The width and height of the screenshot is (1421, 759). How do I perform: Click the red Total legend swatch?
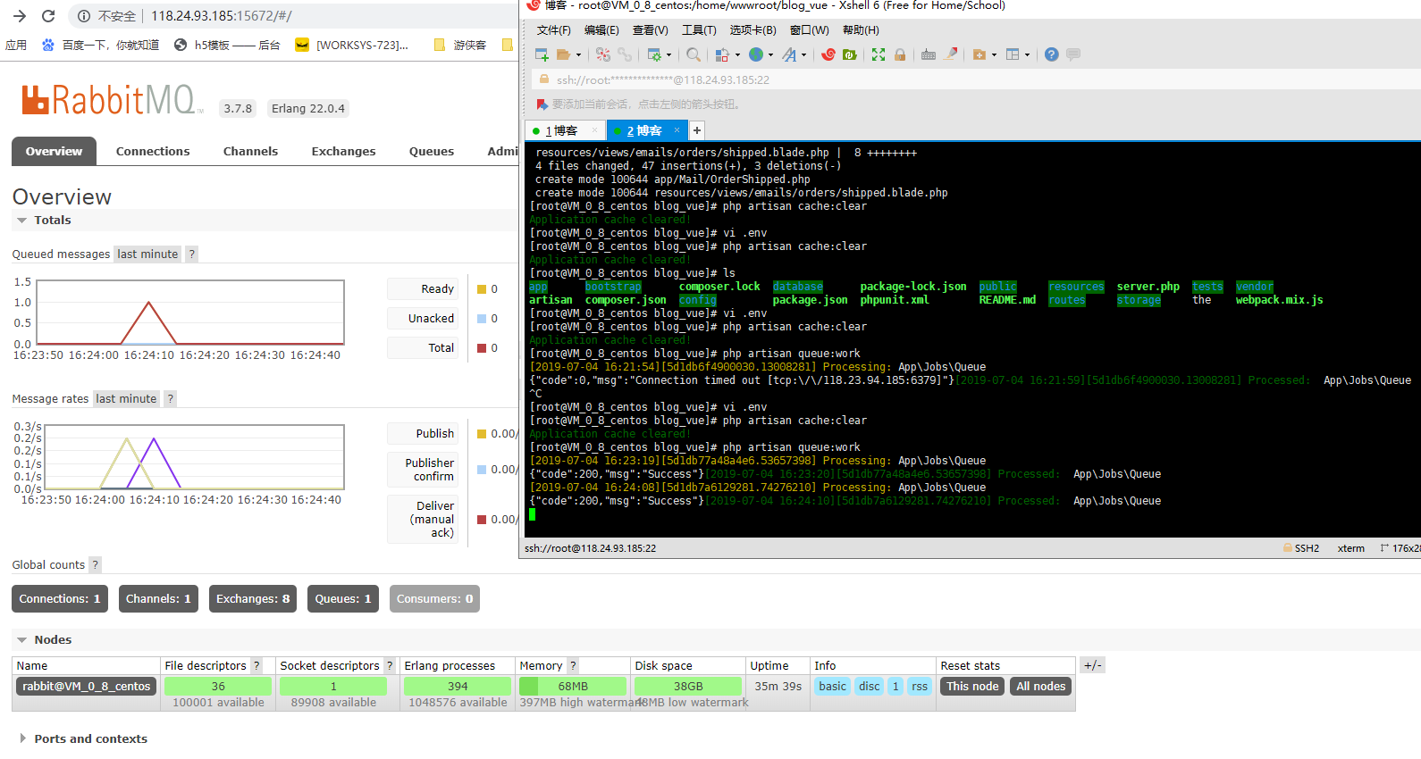(482, 348)
